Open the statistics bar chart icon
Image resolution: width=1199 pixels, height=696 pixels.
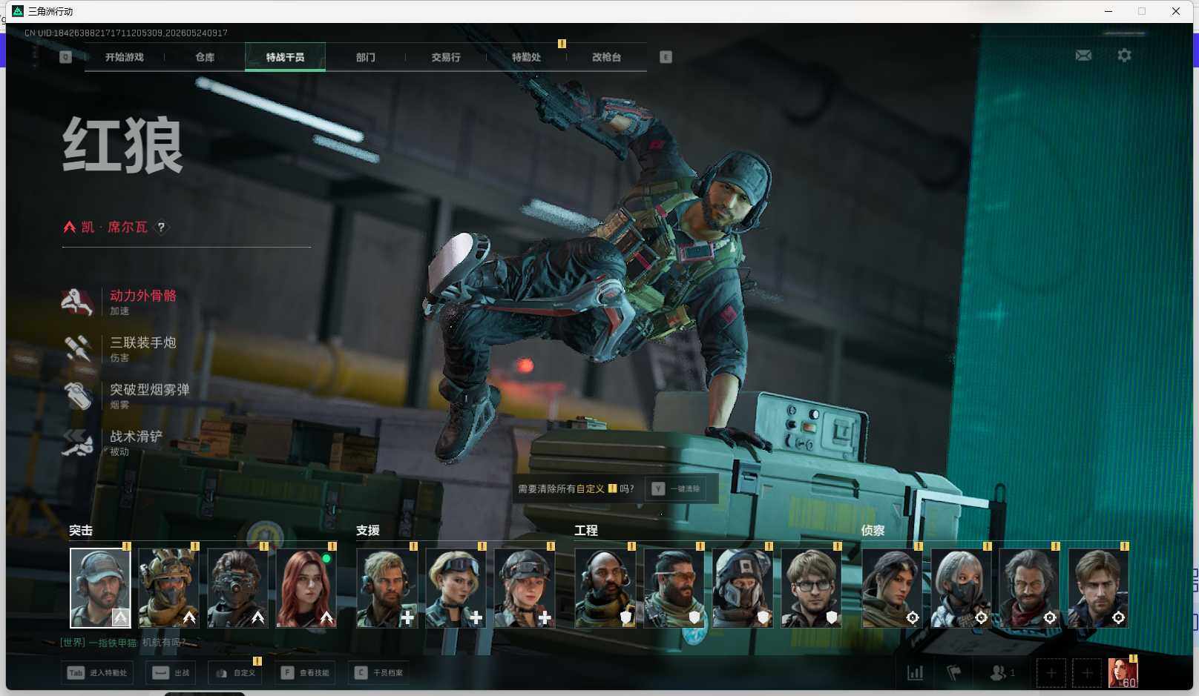coord(916,673)
